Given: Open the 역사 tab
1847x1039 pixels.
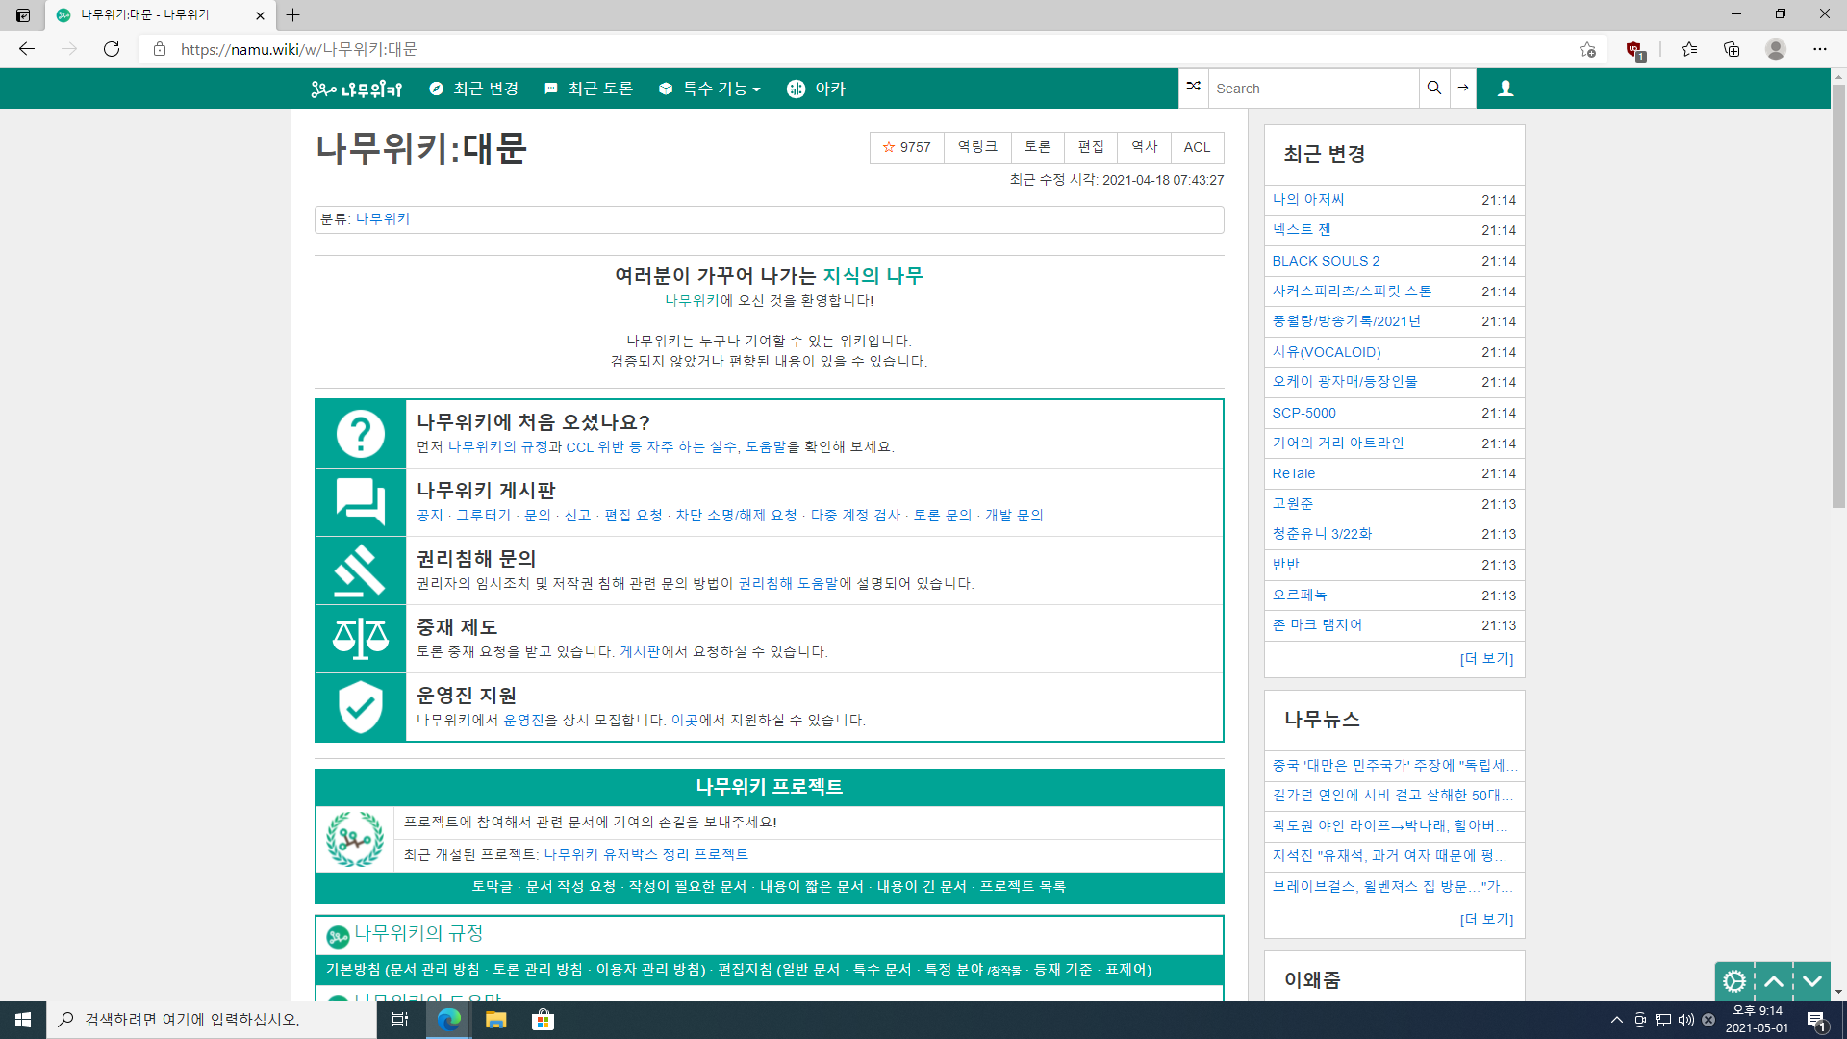Looking at the screenshot, I should pyautogui.click(x=1145, y=147).
